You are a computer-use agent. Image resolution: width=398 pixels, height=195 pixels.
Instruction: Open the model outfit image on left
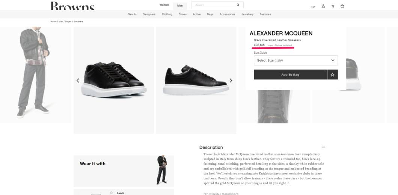click(x=35, y=75)
